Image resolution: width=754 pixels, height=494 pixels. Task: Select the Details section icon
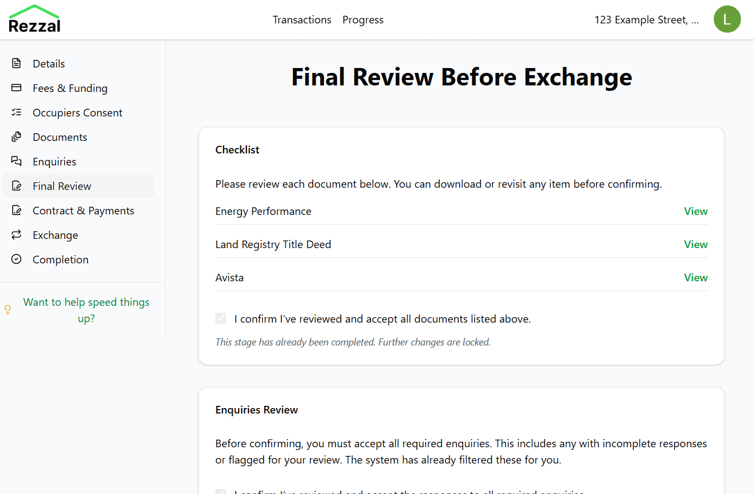[17, 63]
